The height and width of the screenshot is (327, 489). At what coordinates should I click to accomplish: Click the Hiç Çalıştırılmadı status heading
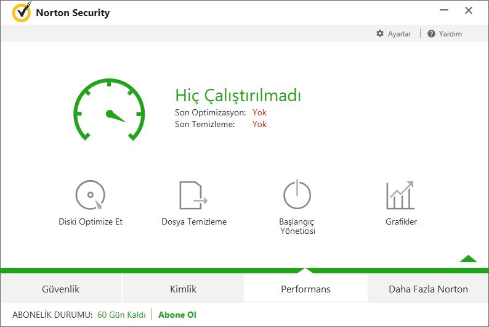[x=238, y=96]
